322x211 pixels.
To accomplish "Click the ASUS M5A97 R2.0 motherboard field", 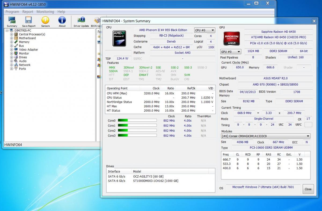I will 275,78.
